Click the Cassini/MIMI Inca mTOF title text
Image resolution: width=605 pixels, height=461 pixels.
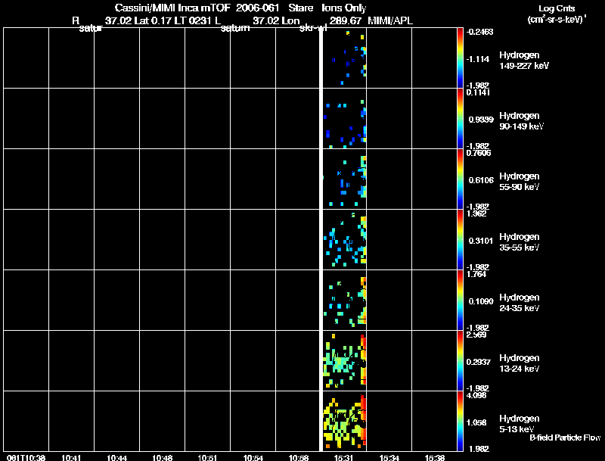pos(172,8)
